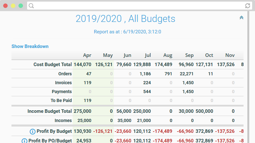Click Income Budget value 30,000 for Sep
The height and width of the screenshot is (143, 255).
(186, 111)
